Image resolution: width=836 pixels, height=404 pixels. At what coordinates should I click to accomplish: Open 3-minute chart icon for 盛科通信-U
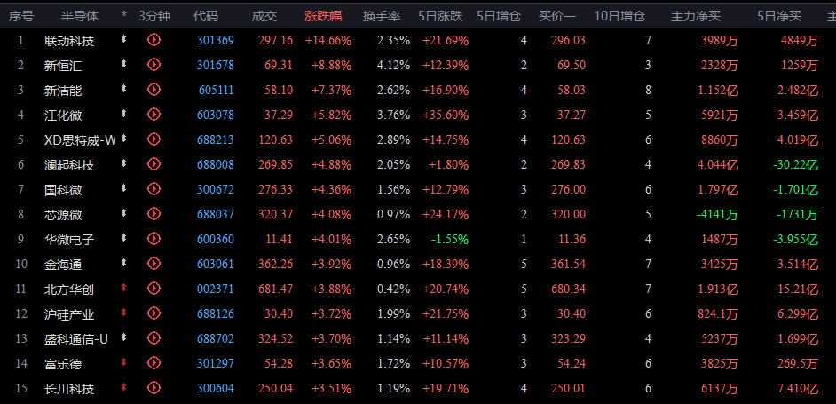point(154,337)
